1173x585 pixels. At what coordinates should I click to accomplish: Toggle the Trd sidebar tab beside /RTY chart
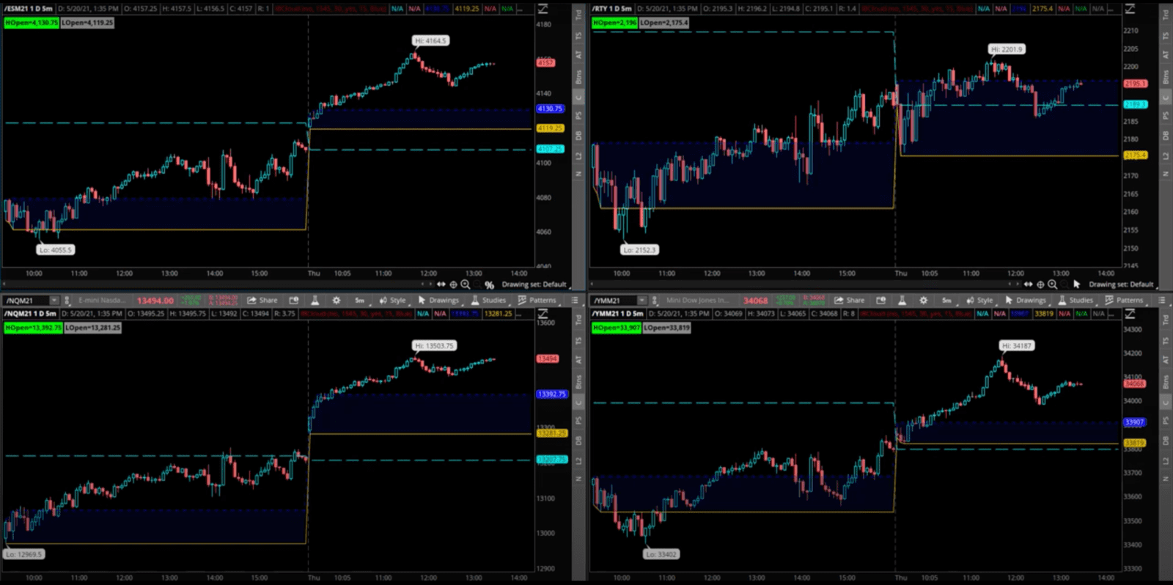[x=1166, y=14]
